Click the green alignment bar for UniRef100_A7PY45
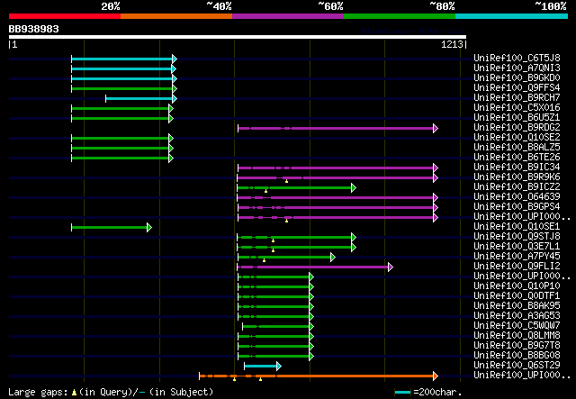Viewport: 576px width, 399px height. coord(286,257)
